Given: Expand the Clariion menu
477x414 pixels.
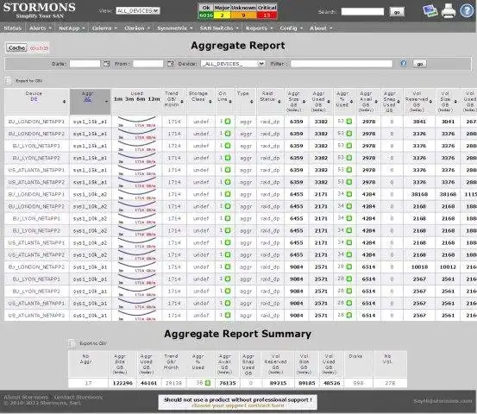Looking at the screenshot, I should [137, 28].
